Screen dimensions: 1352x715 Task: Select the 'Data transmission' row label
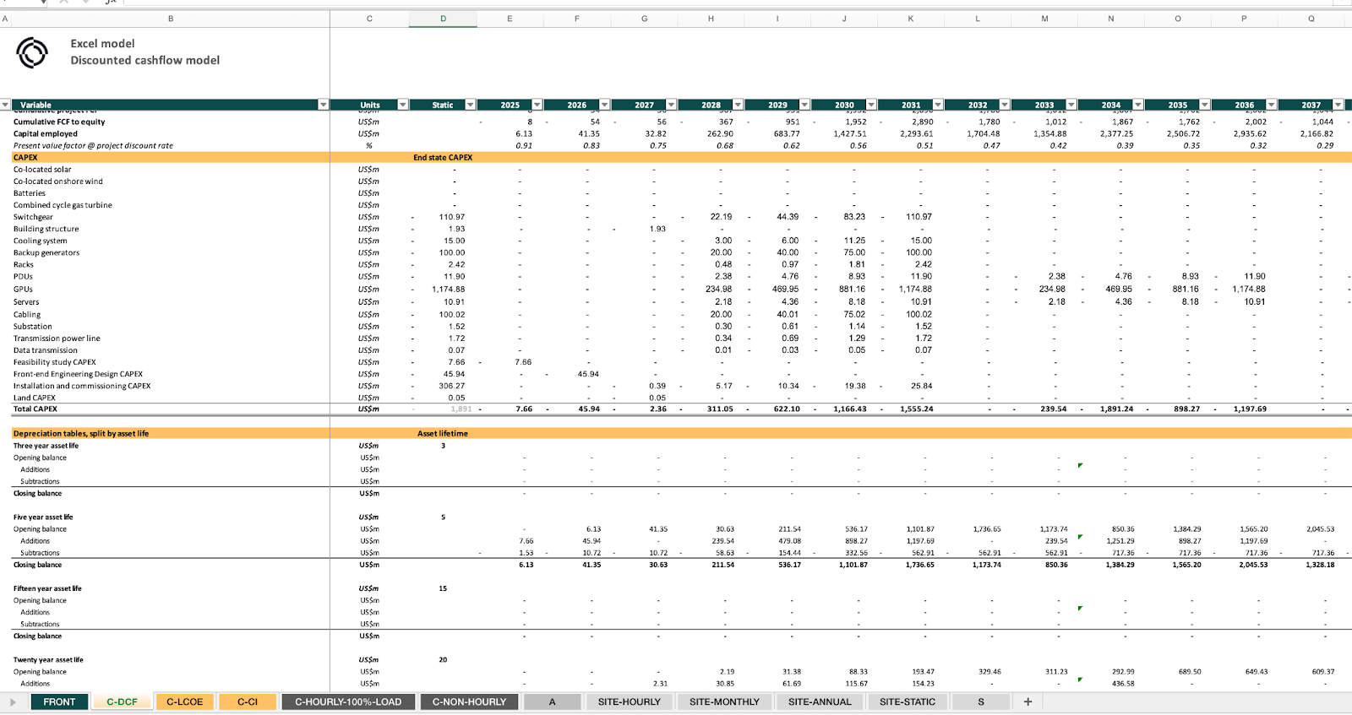click(46, 349)
